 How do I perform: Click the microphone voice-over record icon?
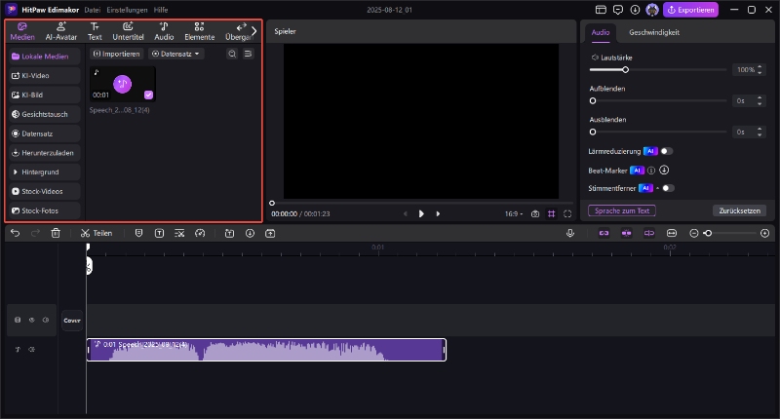click(570, 234)
